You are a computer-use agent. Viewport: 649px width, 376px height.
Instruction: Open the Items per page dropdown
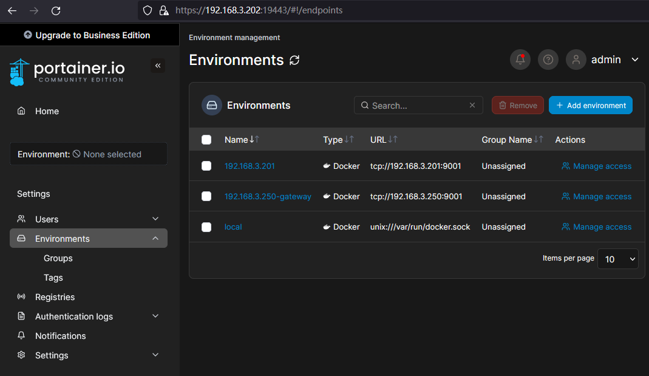(617, 259)
